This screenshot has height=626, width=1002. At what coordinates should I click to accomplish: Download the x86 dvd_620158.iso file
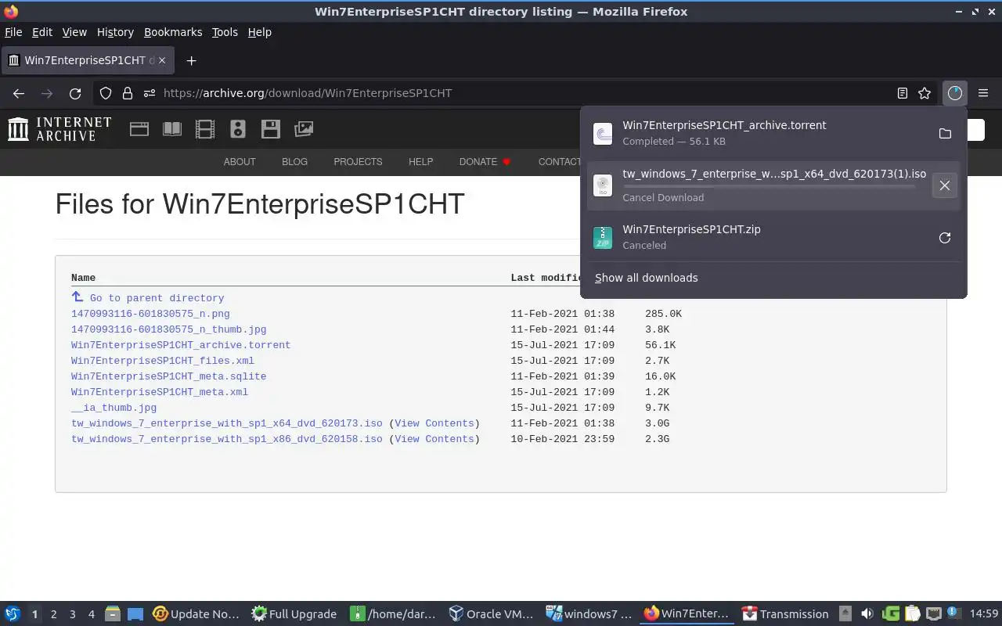tap(227, 439)
